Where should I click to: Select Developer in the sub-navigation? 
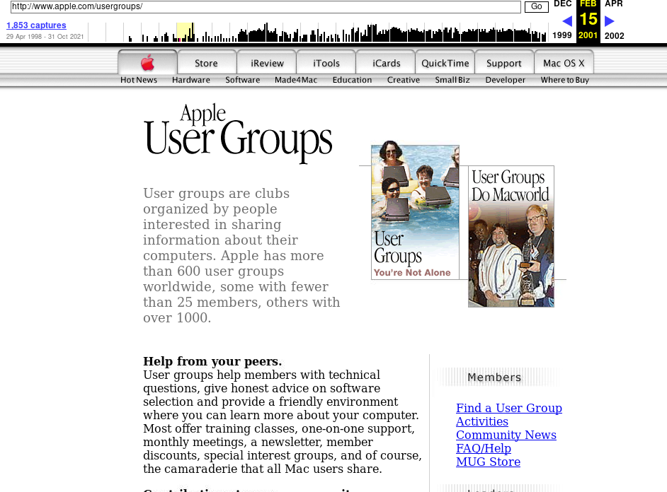pos(506,80)
